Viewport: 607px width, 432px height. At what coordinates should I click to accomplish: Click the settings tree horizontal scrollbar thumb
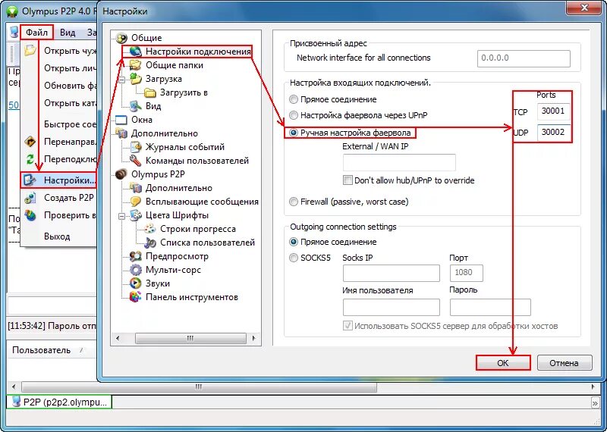pyautogui.click(x=190, y=339)
